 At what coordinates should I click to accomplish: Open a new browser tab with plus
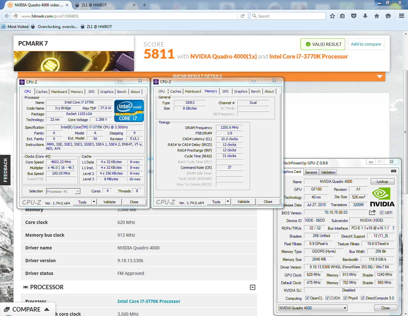click(145, 5)
